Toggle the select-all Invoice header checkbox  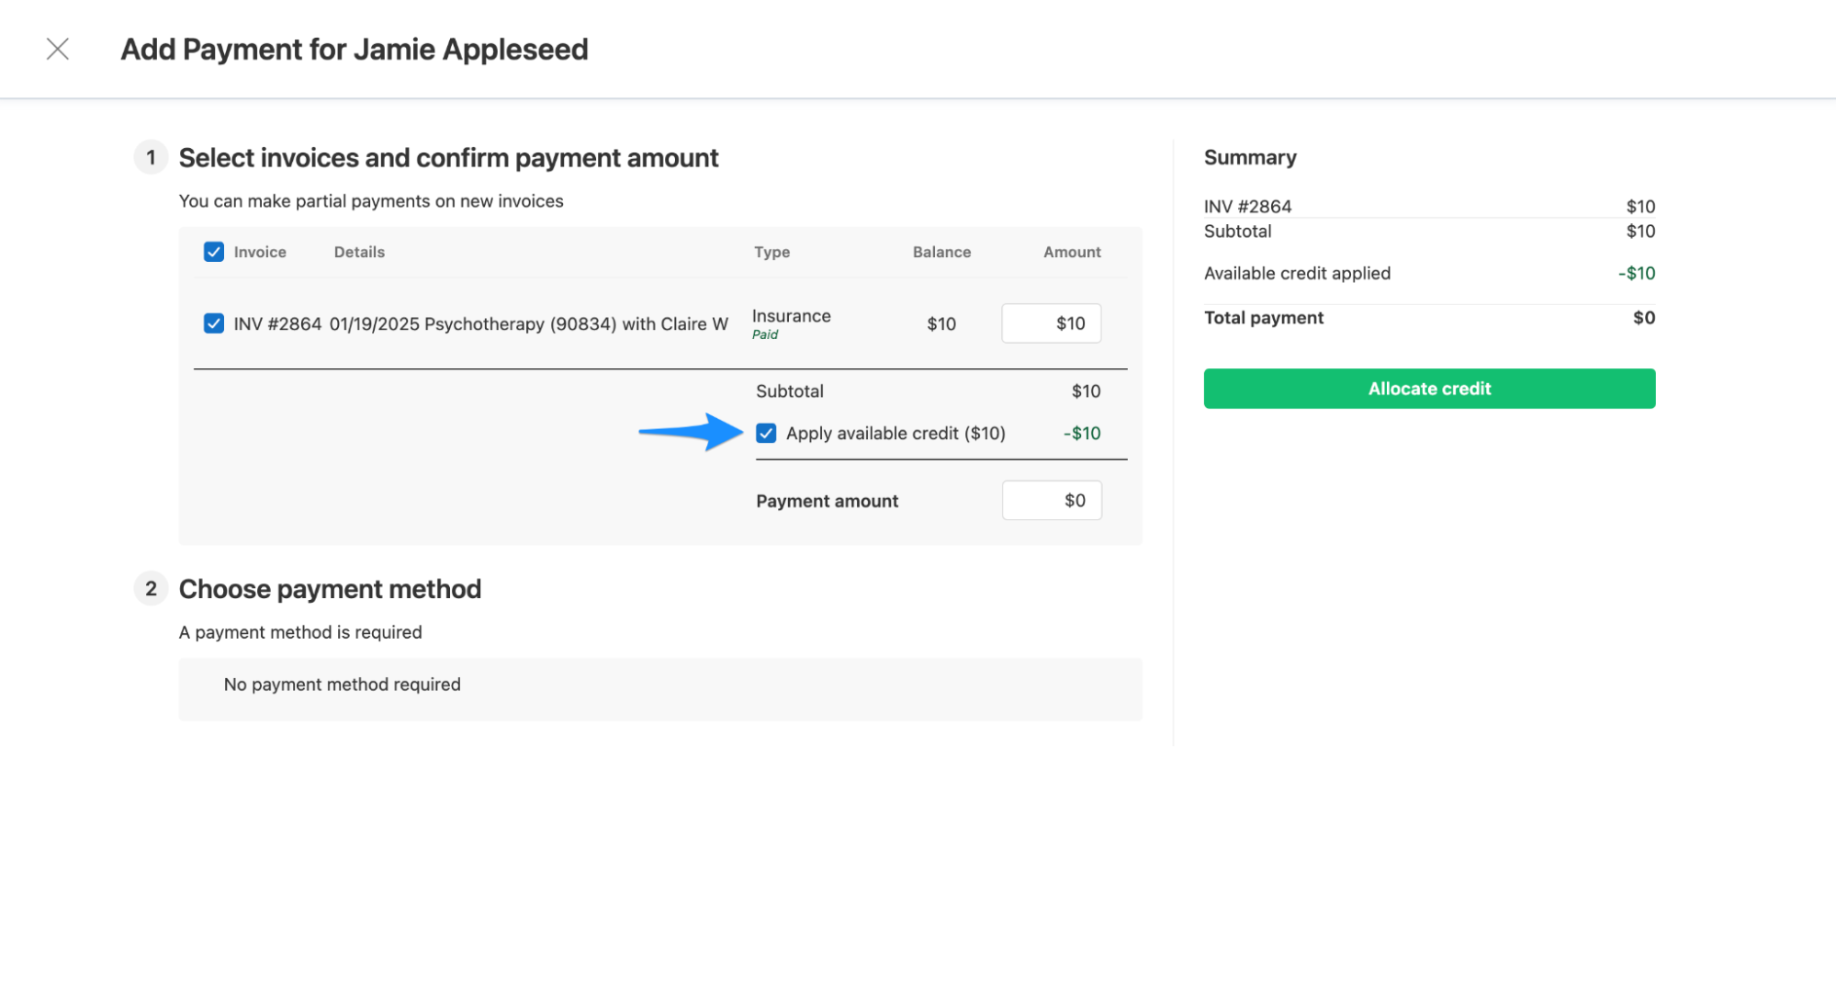tap(213, 252)
